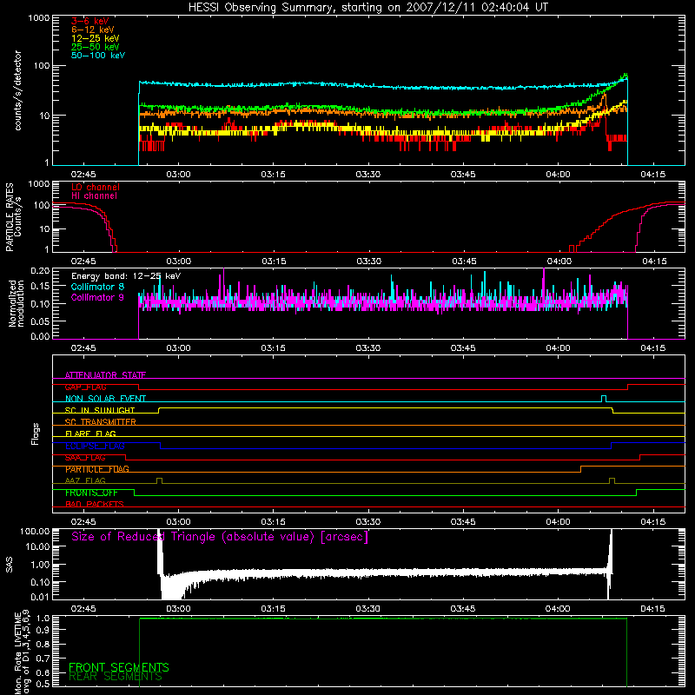Viewport: 695px width, 695px height.
Task: Click the AAZ_FLAG label
Action: [85, 481]
